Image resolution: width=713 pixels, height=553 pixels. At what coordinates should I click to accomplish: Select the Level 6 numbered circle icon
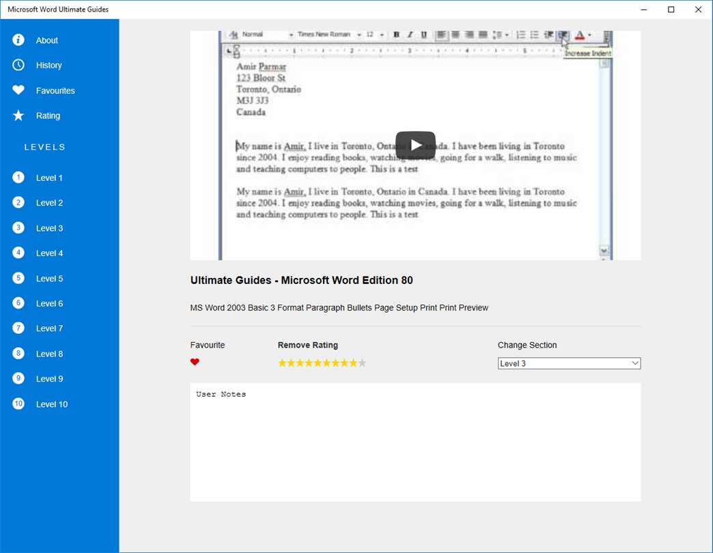click(x=18, y=302)
